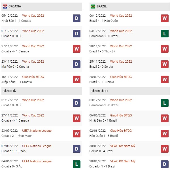Viewport: 170px width, 170px height.
Task: Open UEFA Nations League link dated 23/09/2022
Action: coord(37,131)
